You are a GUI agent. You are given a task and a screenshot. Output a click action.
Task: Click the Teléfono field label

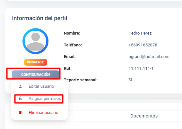(x=73, y=45)
